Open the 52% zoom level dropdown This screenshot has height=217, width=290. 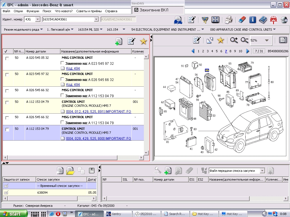[266, 40]
